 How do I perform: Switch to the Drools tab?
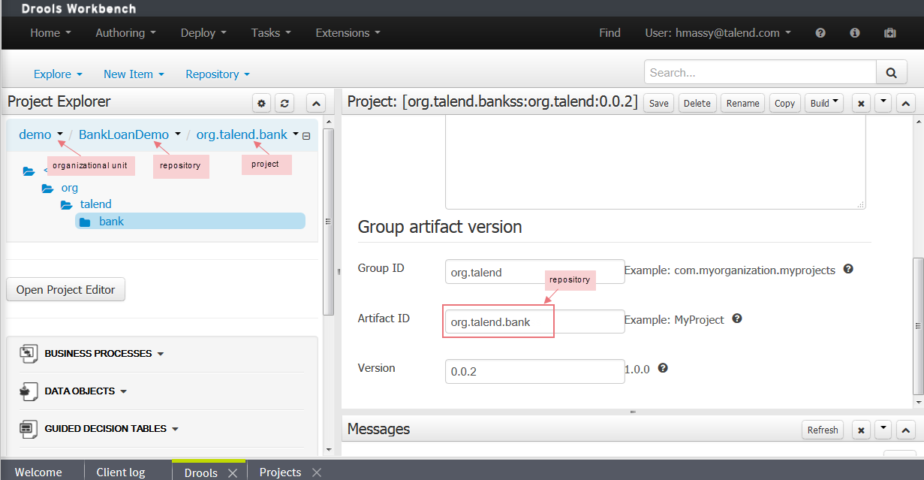(x=201, y=472)
